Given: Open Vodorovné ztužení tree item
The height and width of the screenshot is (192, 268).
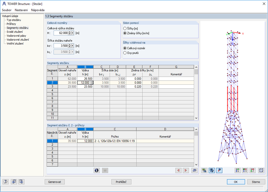Looking at the screenshot, I should 18,39.
